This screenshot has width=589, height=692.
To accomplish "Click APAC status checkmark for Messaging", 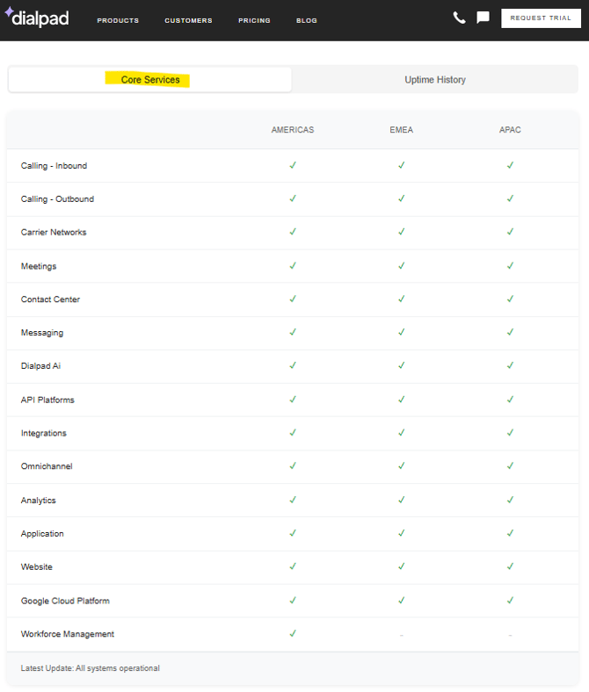I will (510, 332).
